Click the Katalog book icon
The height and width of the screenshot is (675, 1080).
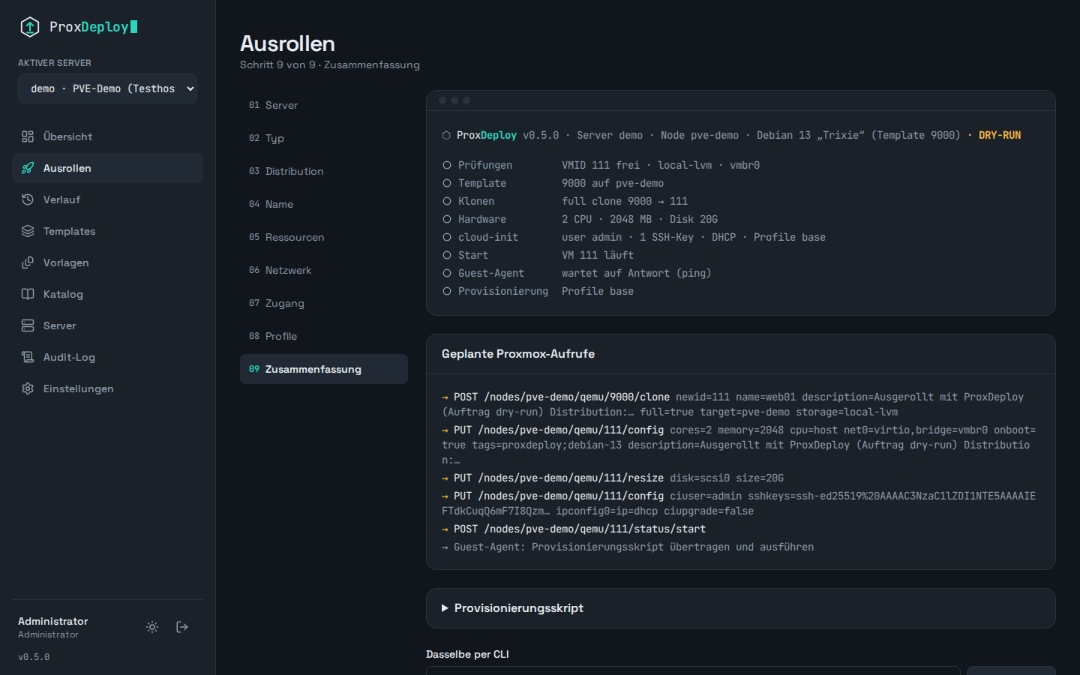tap(28, 294)
